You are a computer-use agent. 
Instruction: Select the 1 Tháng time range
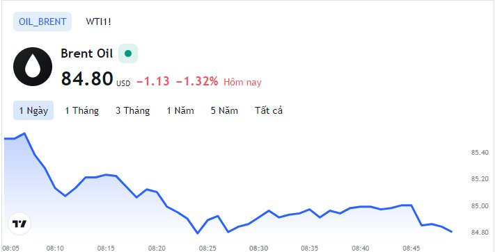point(81,111)
